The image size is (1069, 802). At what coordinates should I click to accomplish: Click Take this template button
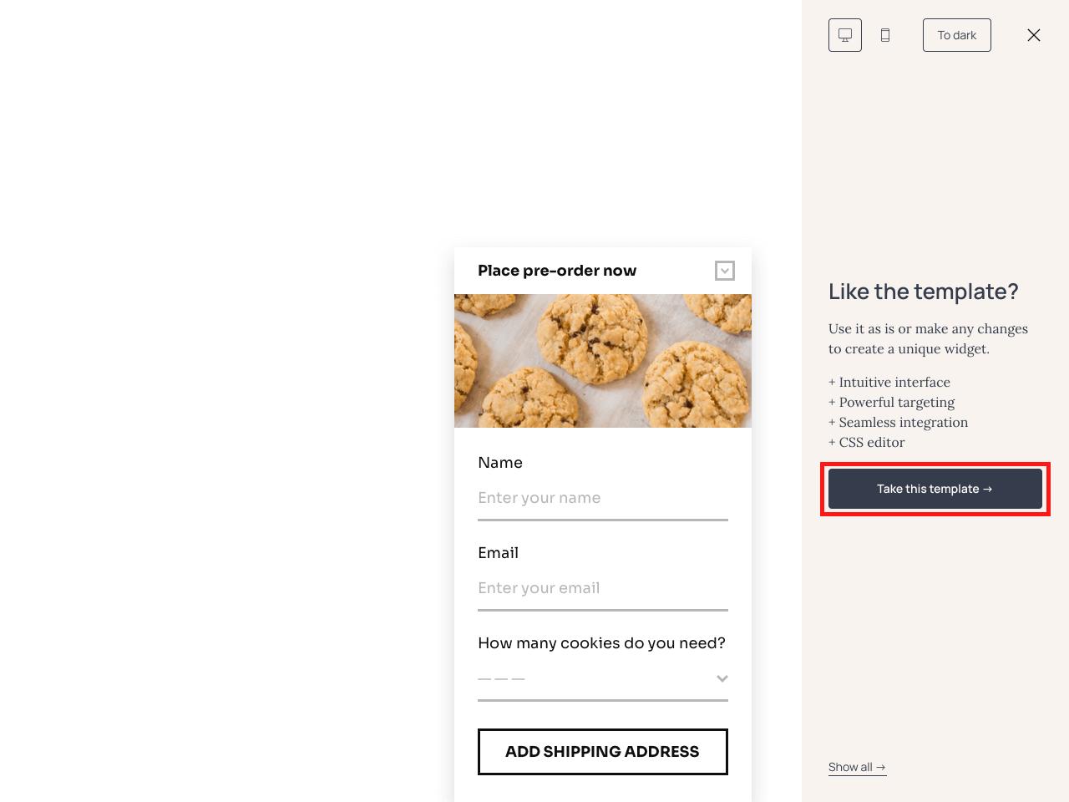coord(935,489)
